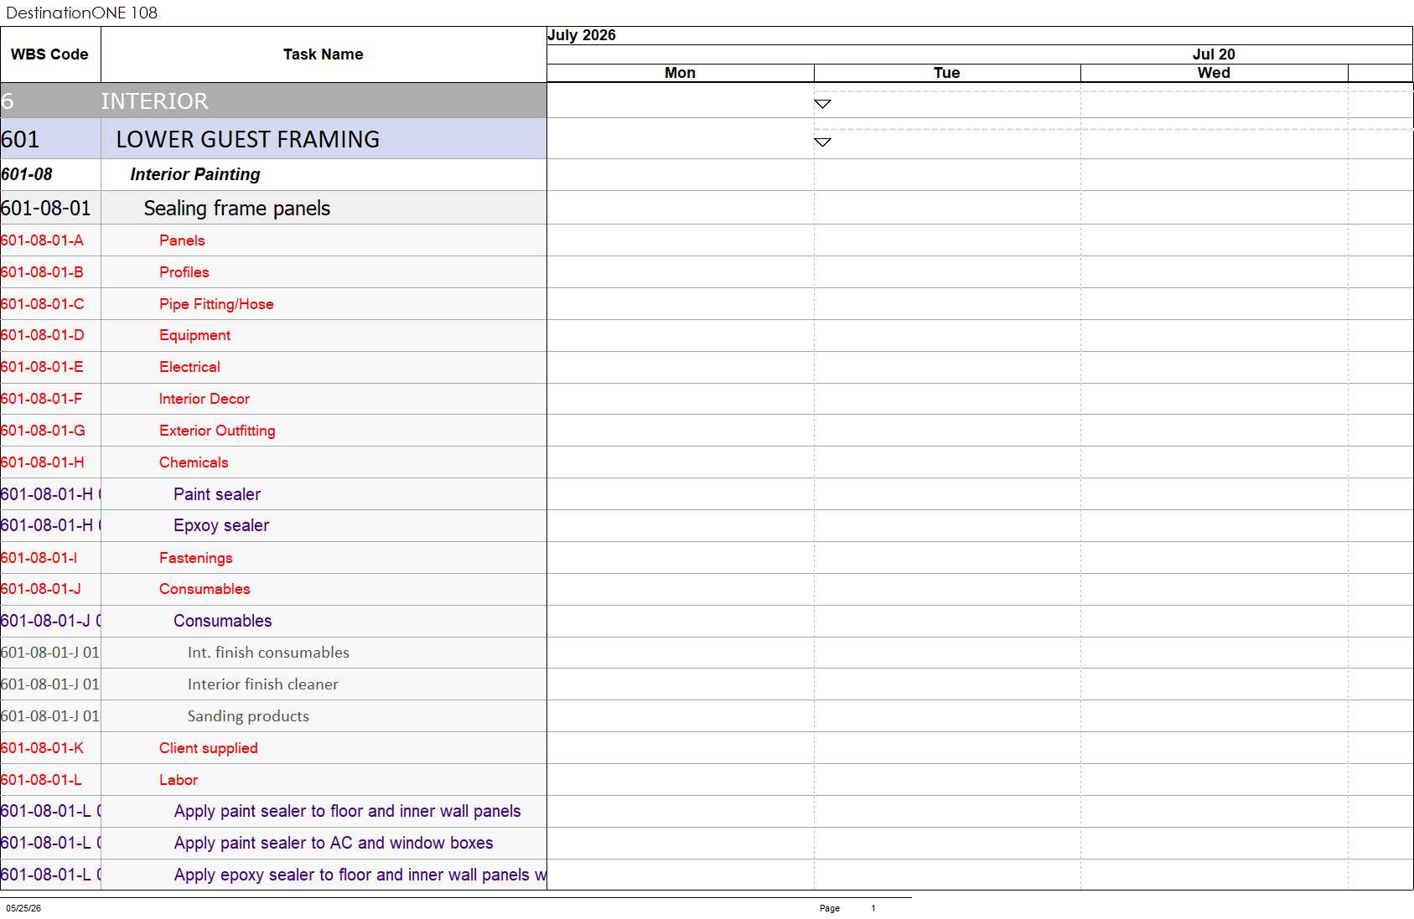Click WBS code 601-08-01-C
This screenshot has width=1414, height=919.
click(x=43, y=304)
